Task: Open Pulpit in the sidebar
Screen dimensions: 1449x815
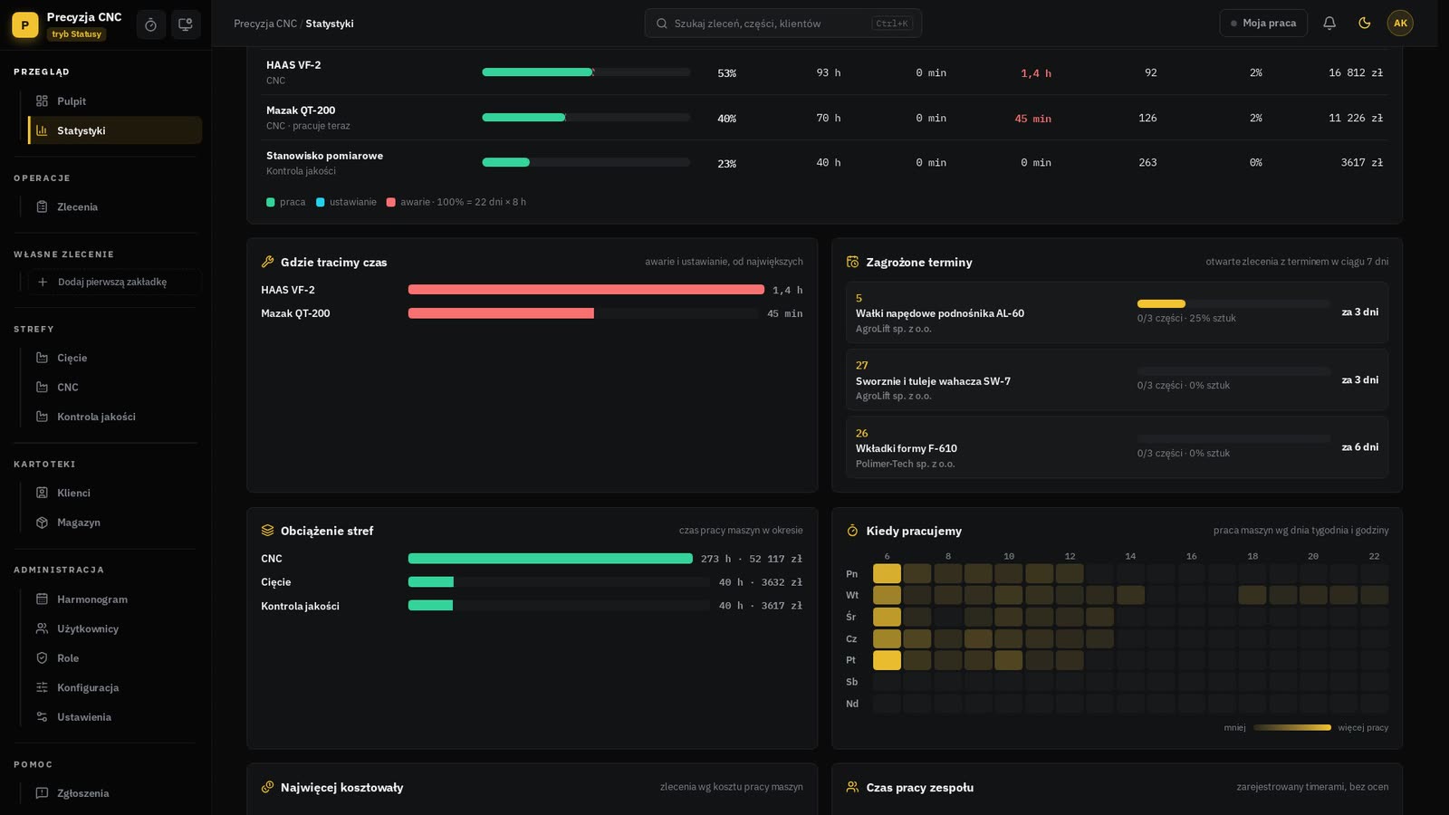Action: (114, 101)
